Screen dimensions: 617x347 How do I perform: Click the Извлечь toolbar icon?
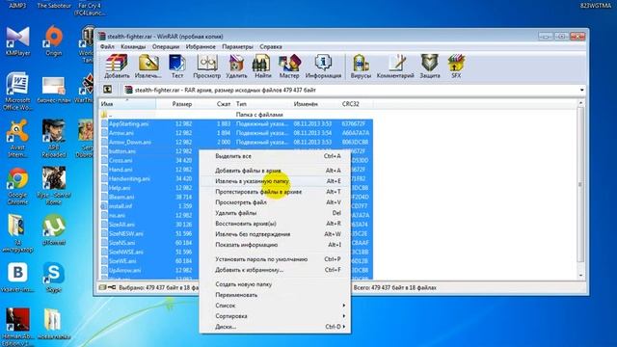coord(148,67)
